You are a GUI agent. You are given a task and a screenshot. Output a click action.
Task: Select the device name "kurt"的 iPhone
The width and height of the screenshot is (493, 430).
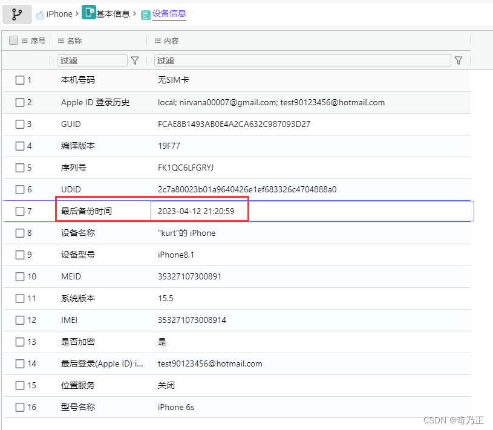click(x=186, y=233)
